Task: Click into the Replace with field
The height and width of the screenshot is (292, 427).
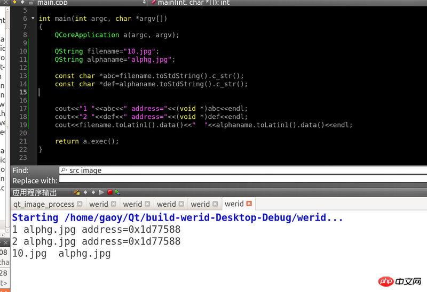Action: [240, 181]
